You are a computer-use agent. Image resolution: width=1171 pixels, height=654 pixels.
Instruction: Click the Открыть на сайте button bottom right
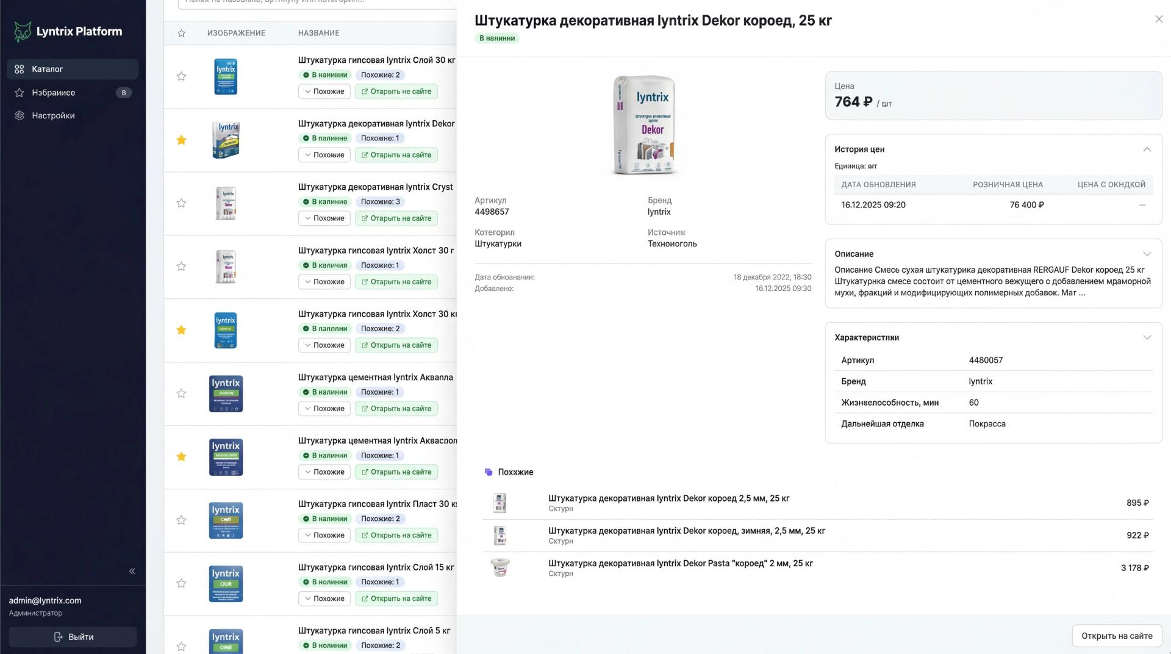coord(1117,636)
